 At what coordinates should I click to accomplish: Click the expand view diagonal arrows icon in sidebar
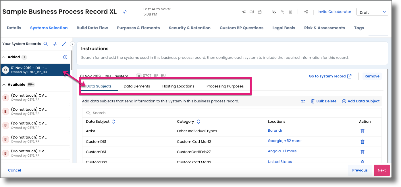(64, 44)
